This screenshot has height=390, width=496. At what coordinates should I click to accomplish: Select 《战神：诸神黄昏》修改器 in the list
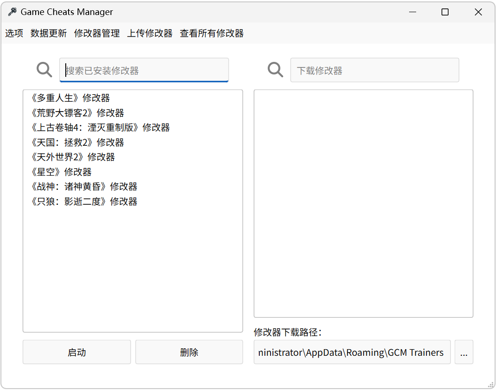(133, 187)
